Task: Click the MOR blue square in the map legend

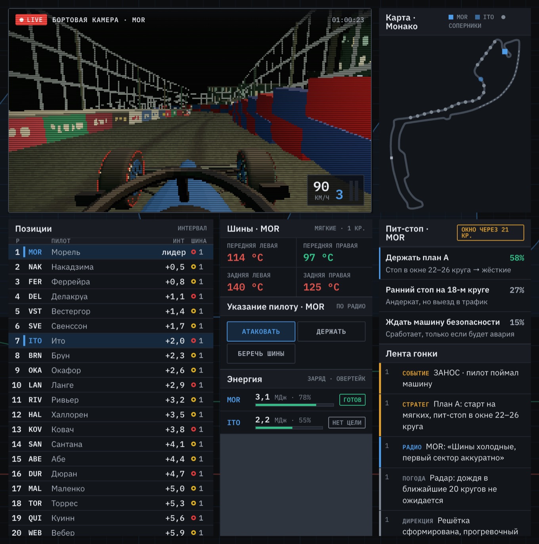Action: pos(451,17)
